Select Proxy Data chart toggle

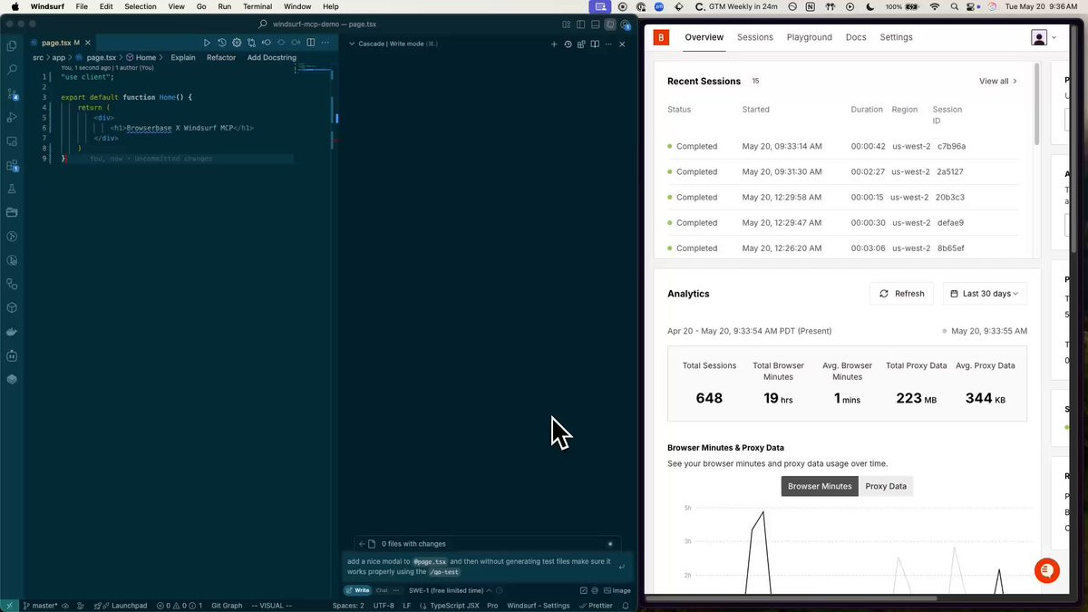click(886, 486)
